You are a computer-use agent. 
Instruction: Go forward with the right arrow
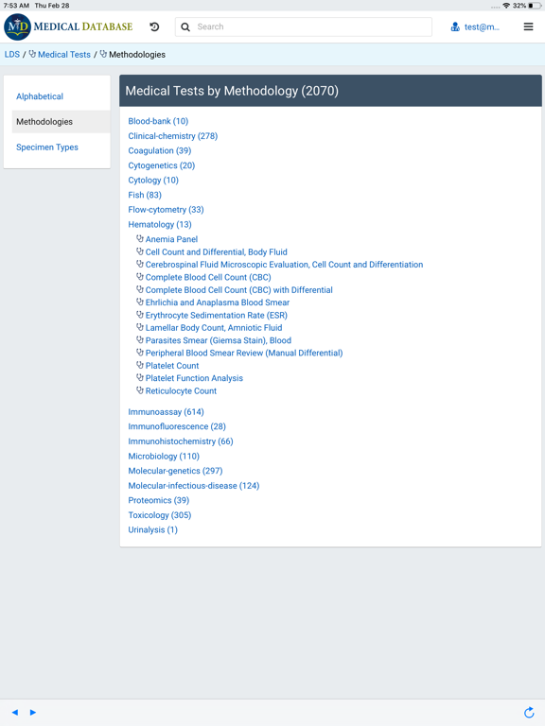coord(33,712)
